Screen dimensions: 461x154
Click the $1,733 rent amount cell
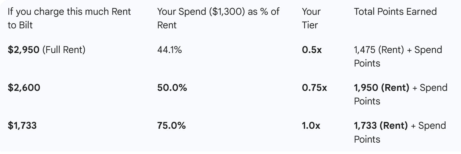click(22, 126)
